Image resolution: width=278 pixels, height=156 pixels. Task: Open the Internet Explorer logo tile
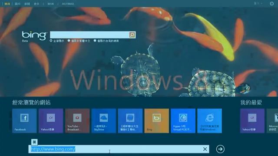[x=209, y=121]
